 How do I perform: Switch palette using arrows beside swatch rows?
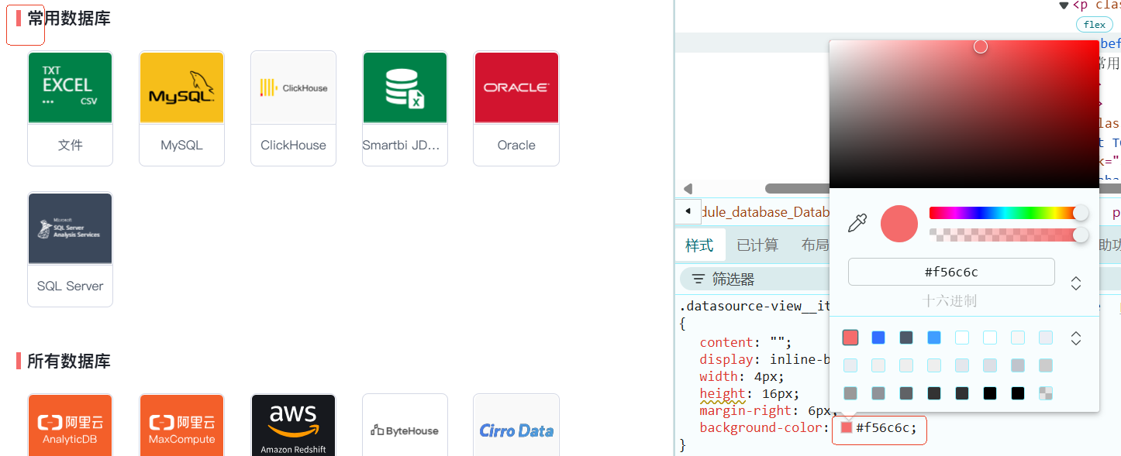1076,338
